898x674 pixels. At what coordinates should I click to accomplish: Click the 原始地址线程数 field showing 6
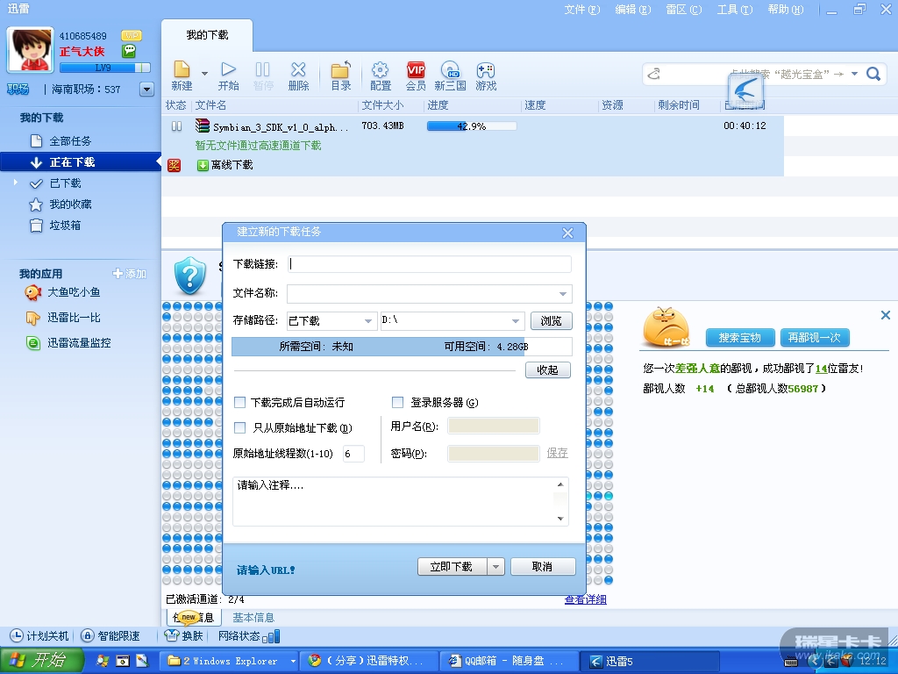pyautogui.click(x=353, y=454)
